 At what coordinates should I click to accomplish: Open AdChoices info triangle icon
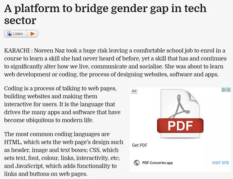point(224,90)
